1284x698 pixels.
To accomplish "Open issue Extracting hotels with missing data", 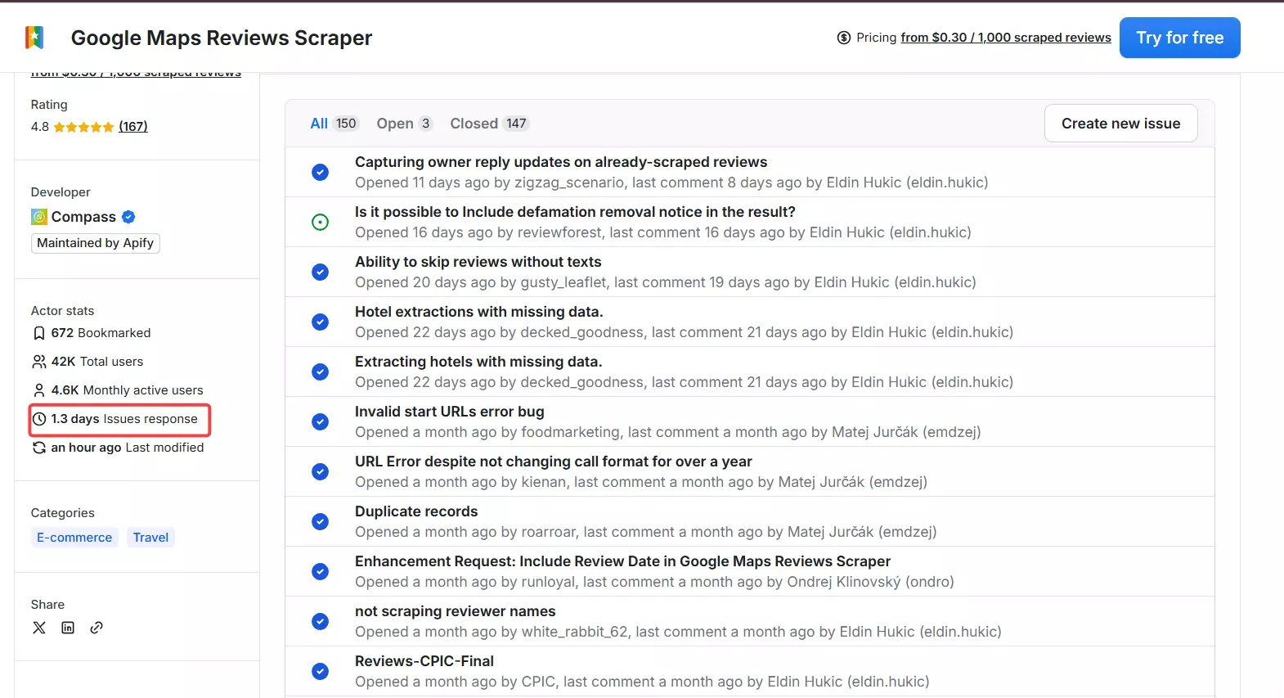I will pyautogui.click(x=478, y=362).
